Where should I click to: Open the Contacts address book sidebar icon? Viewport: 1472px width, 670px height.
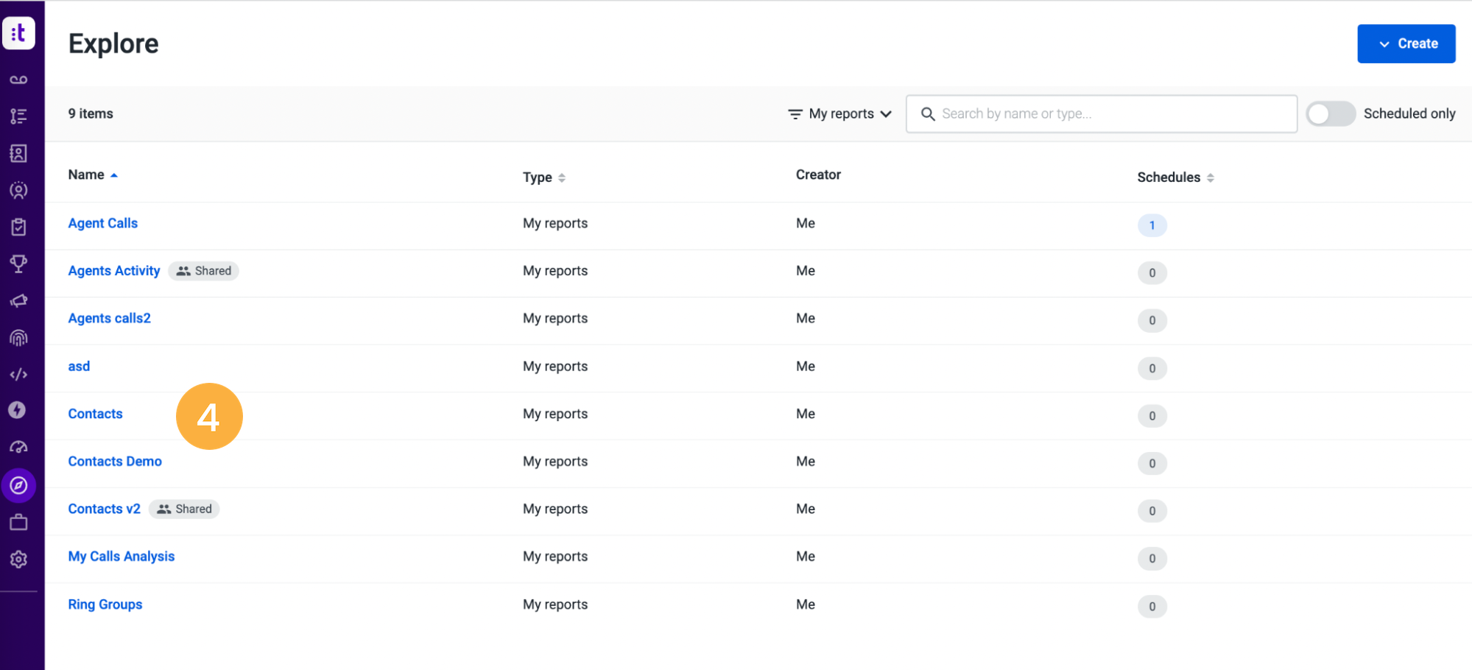(x=18, y=153)
